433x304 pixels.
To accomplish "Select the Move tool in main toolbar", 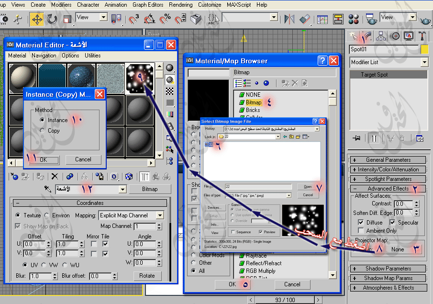I will click(x=37, y=19).
